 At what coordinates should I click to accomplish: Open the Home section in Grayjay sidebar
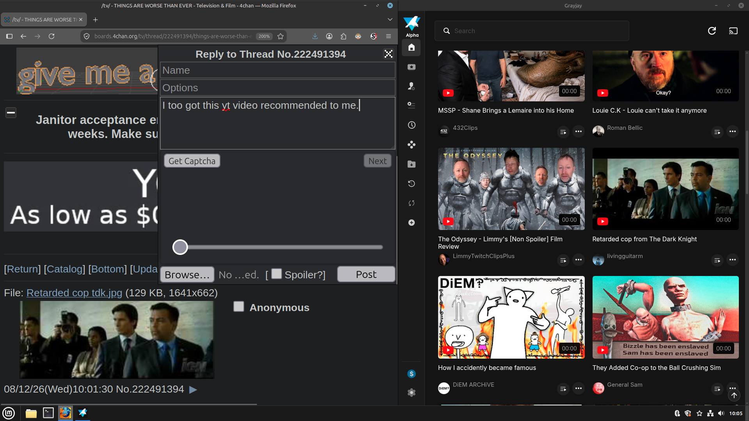coord(411,48)
